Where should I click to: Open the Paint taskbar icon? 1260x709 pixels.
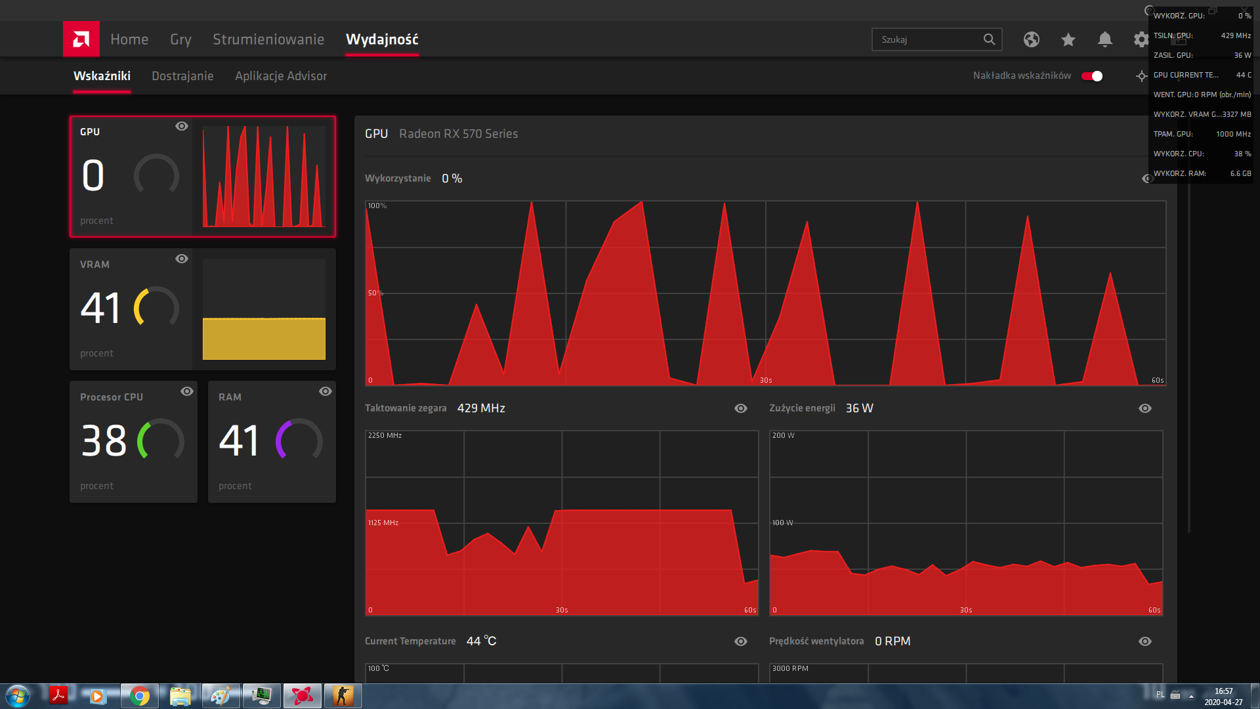tap(221, 697)
